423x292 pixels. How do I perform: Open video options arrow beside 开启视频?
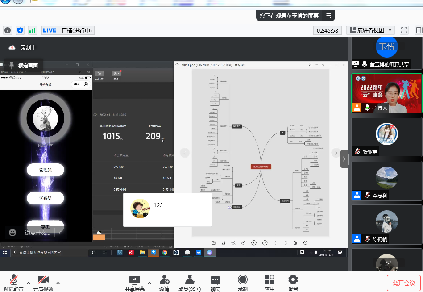click(x=58, y=283)
